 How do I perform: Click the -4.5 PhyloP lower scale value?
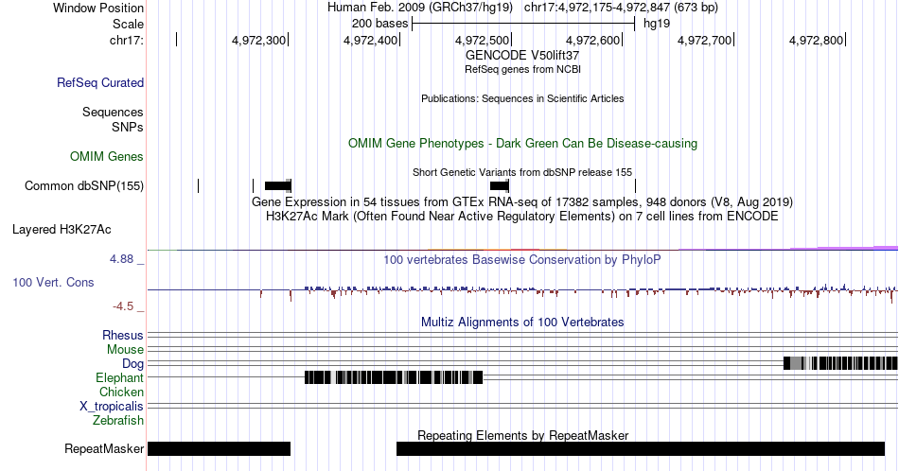pyautogui.click(x=123, y=306)
